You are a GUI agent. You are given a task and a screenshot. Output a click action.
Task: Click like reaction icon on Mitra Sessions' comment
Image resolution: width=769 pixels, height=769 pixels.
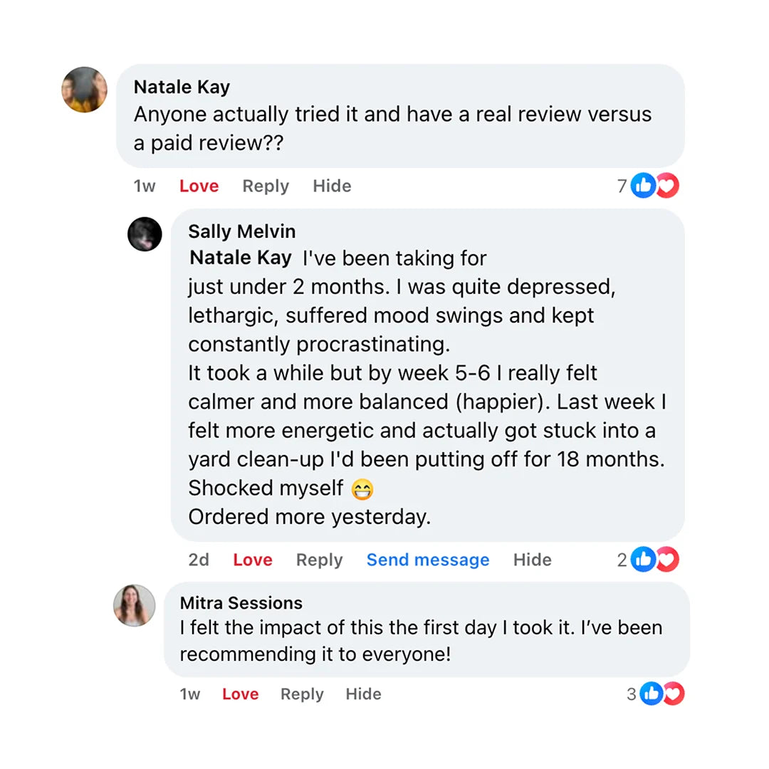651,694
